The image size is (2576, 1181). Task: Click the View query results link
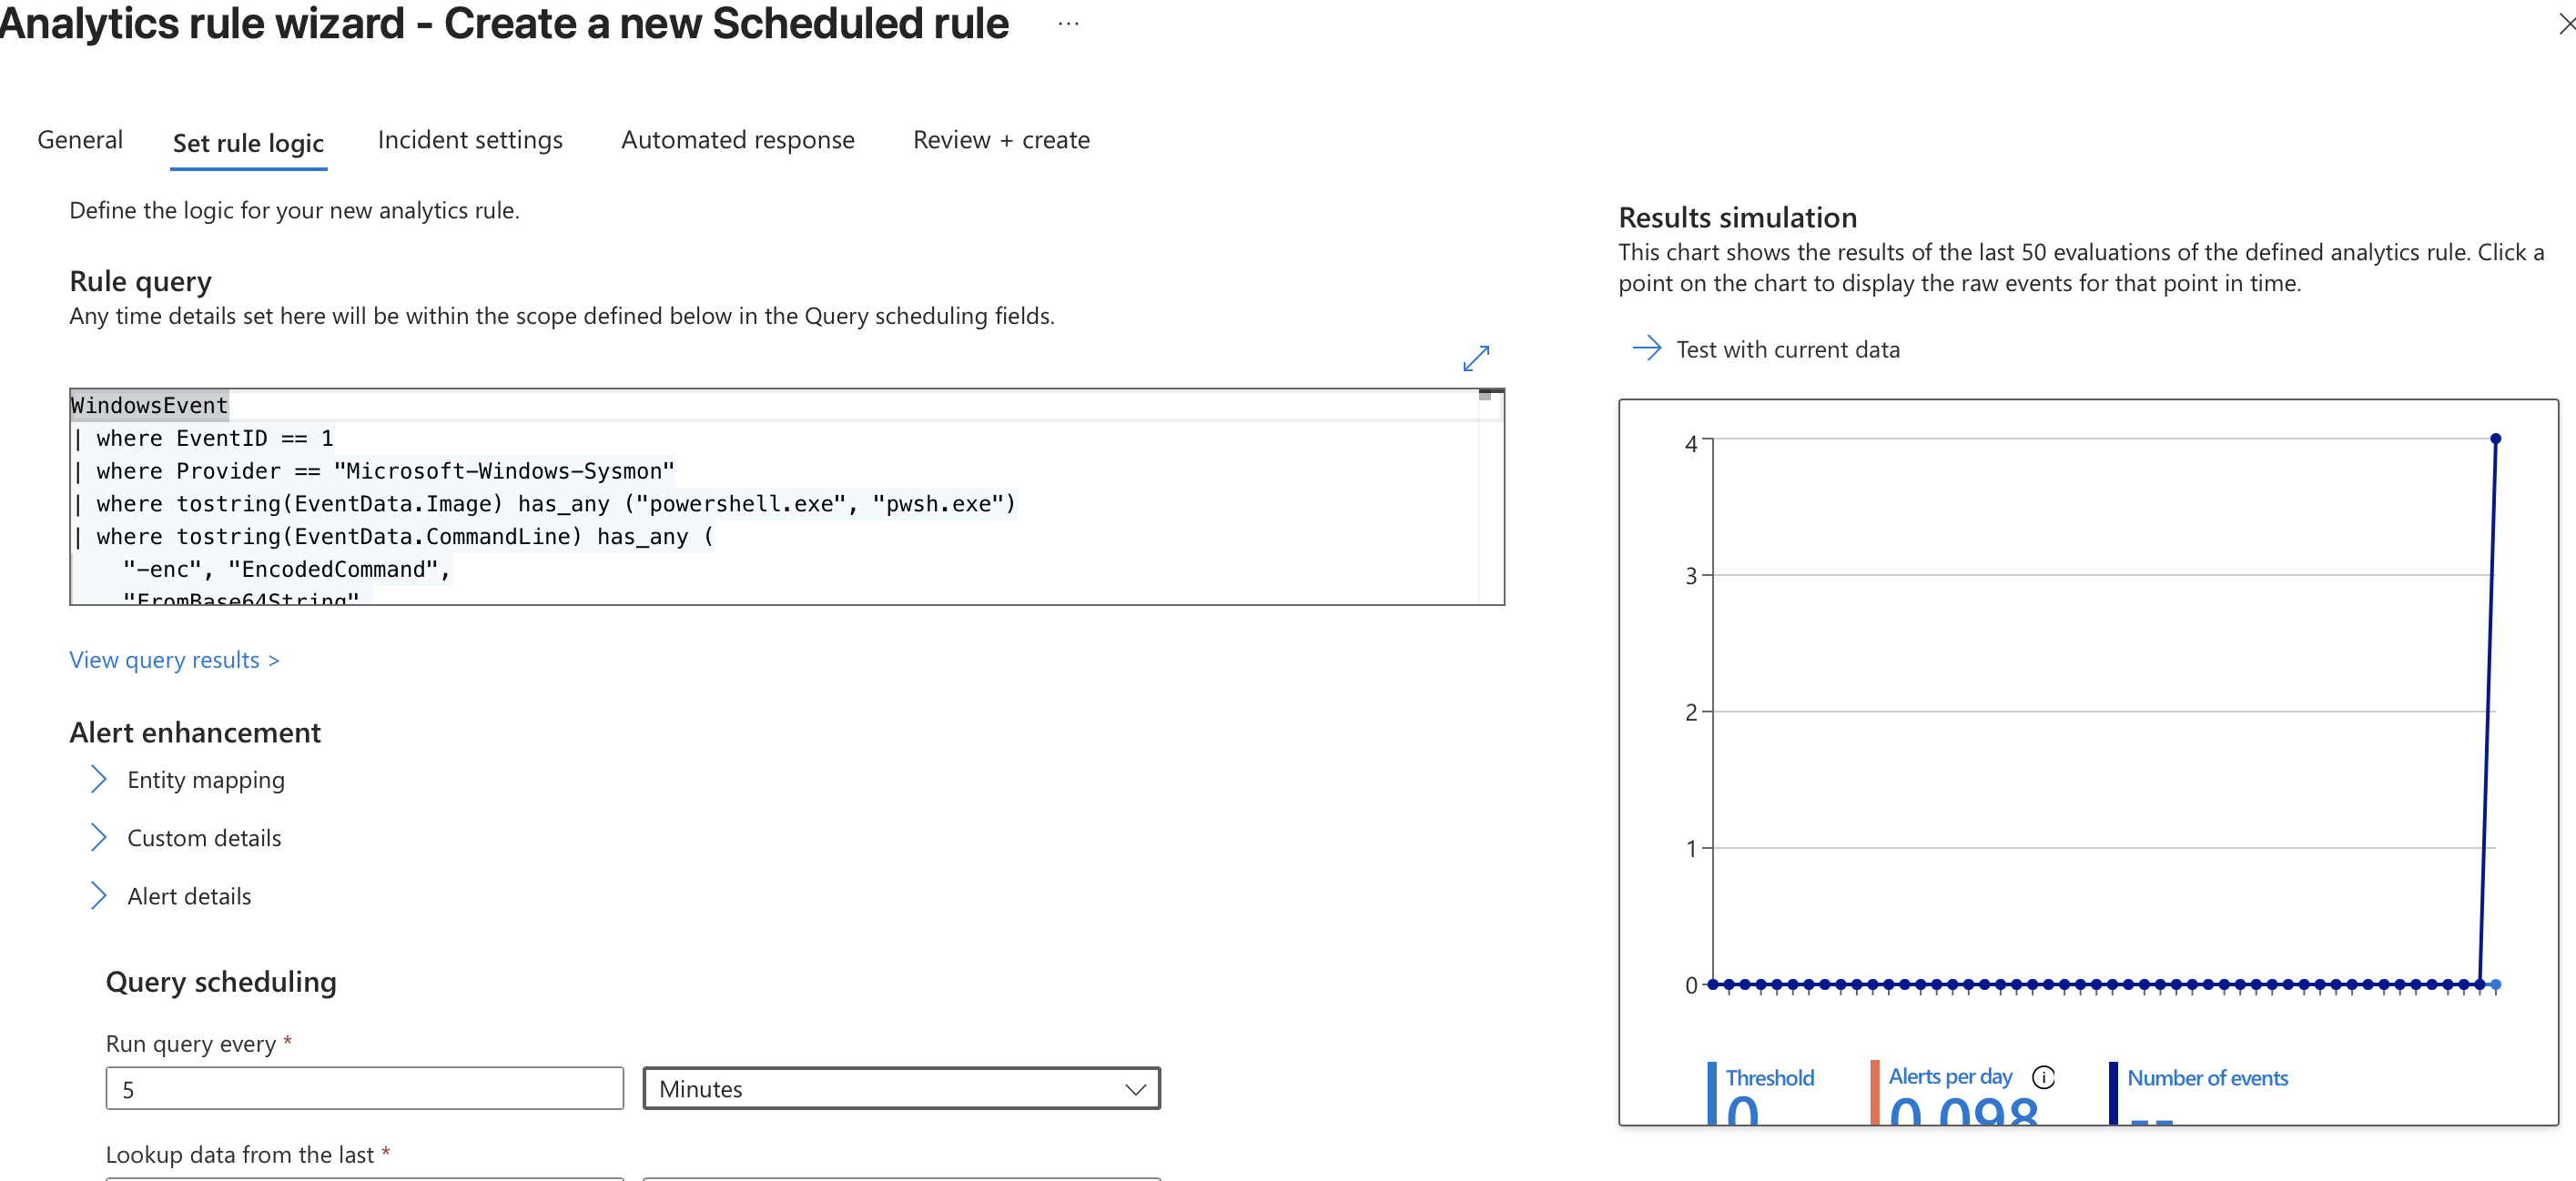click(174, 660)
